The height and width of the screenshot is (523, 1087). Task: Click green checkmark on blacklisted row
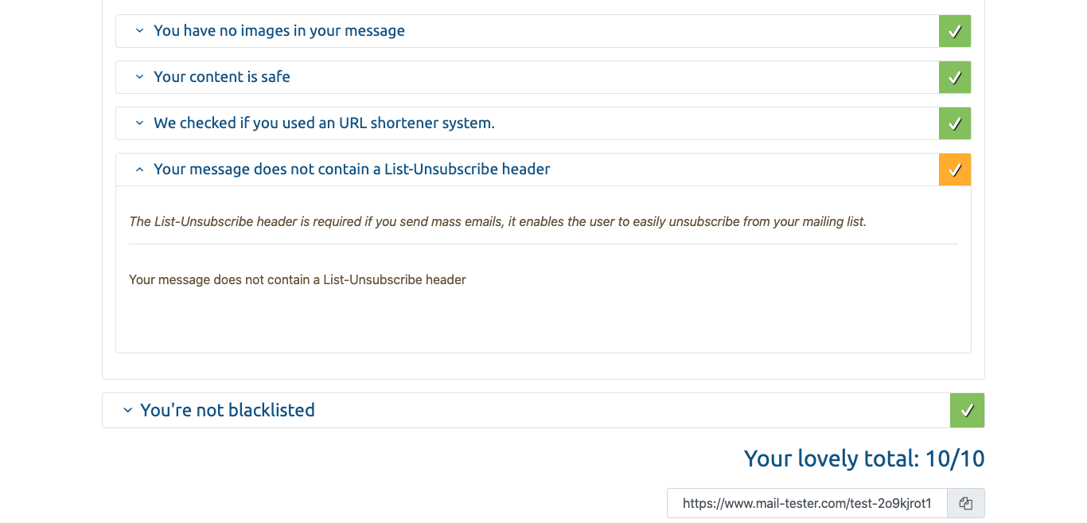[x=968, y=410]
